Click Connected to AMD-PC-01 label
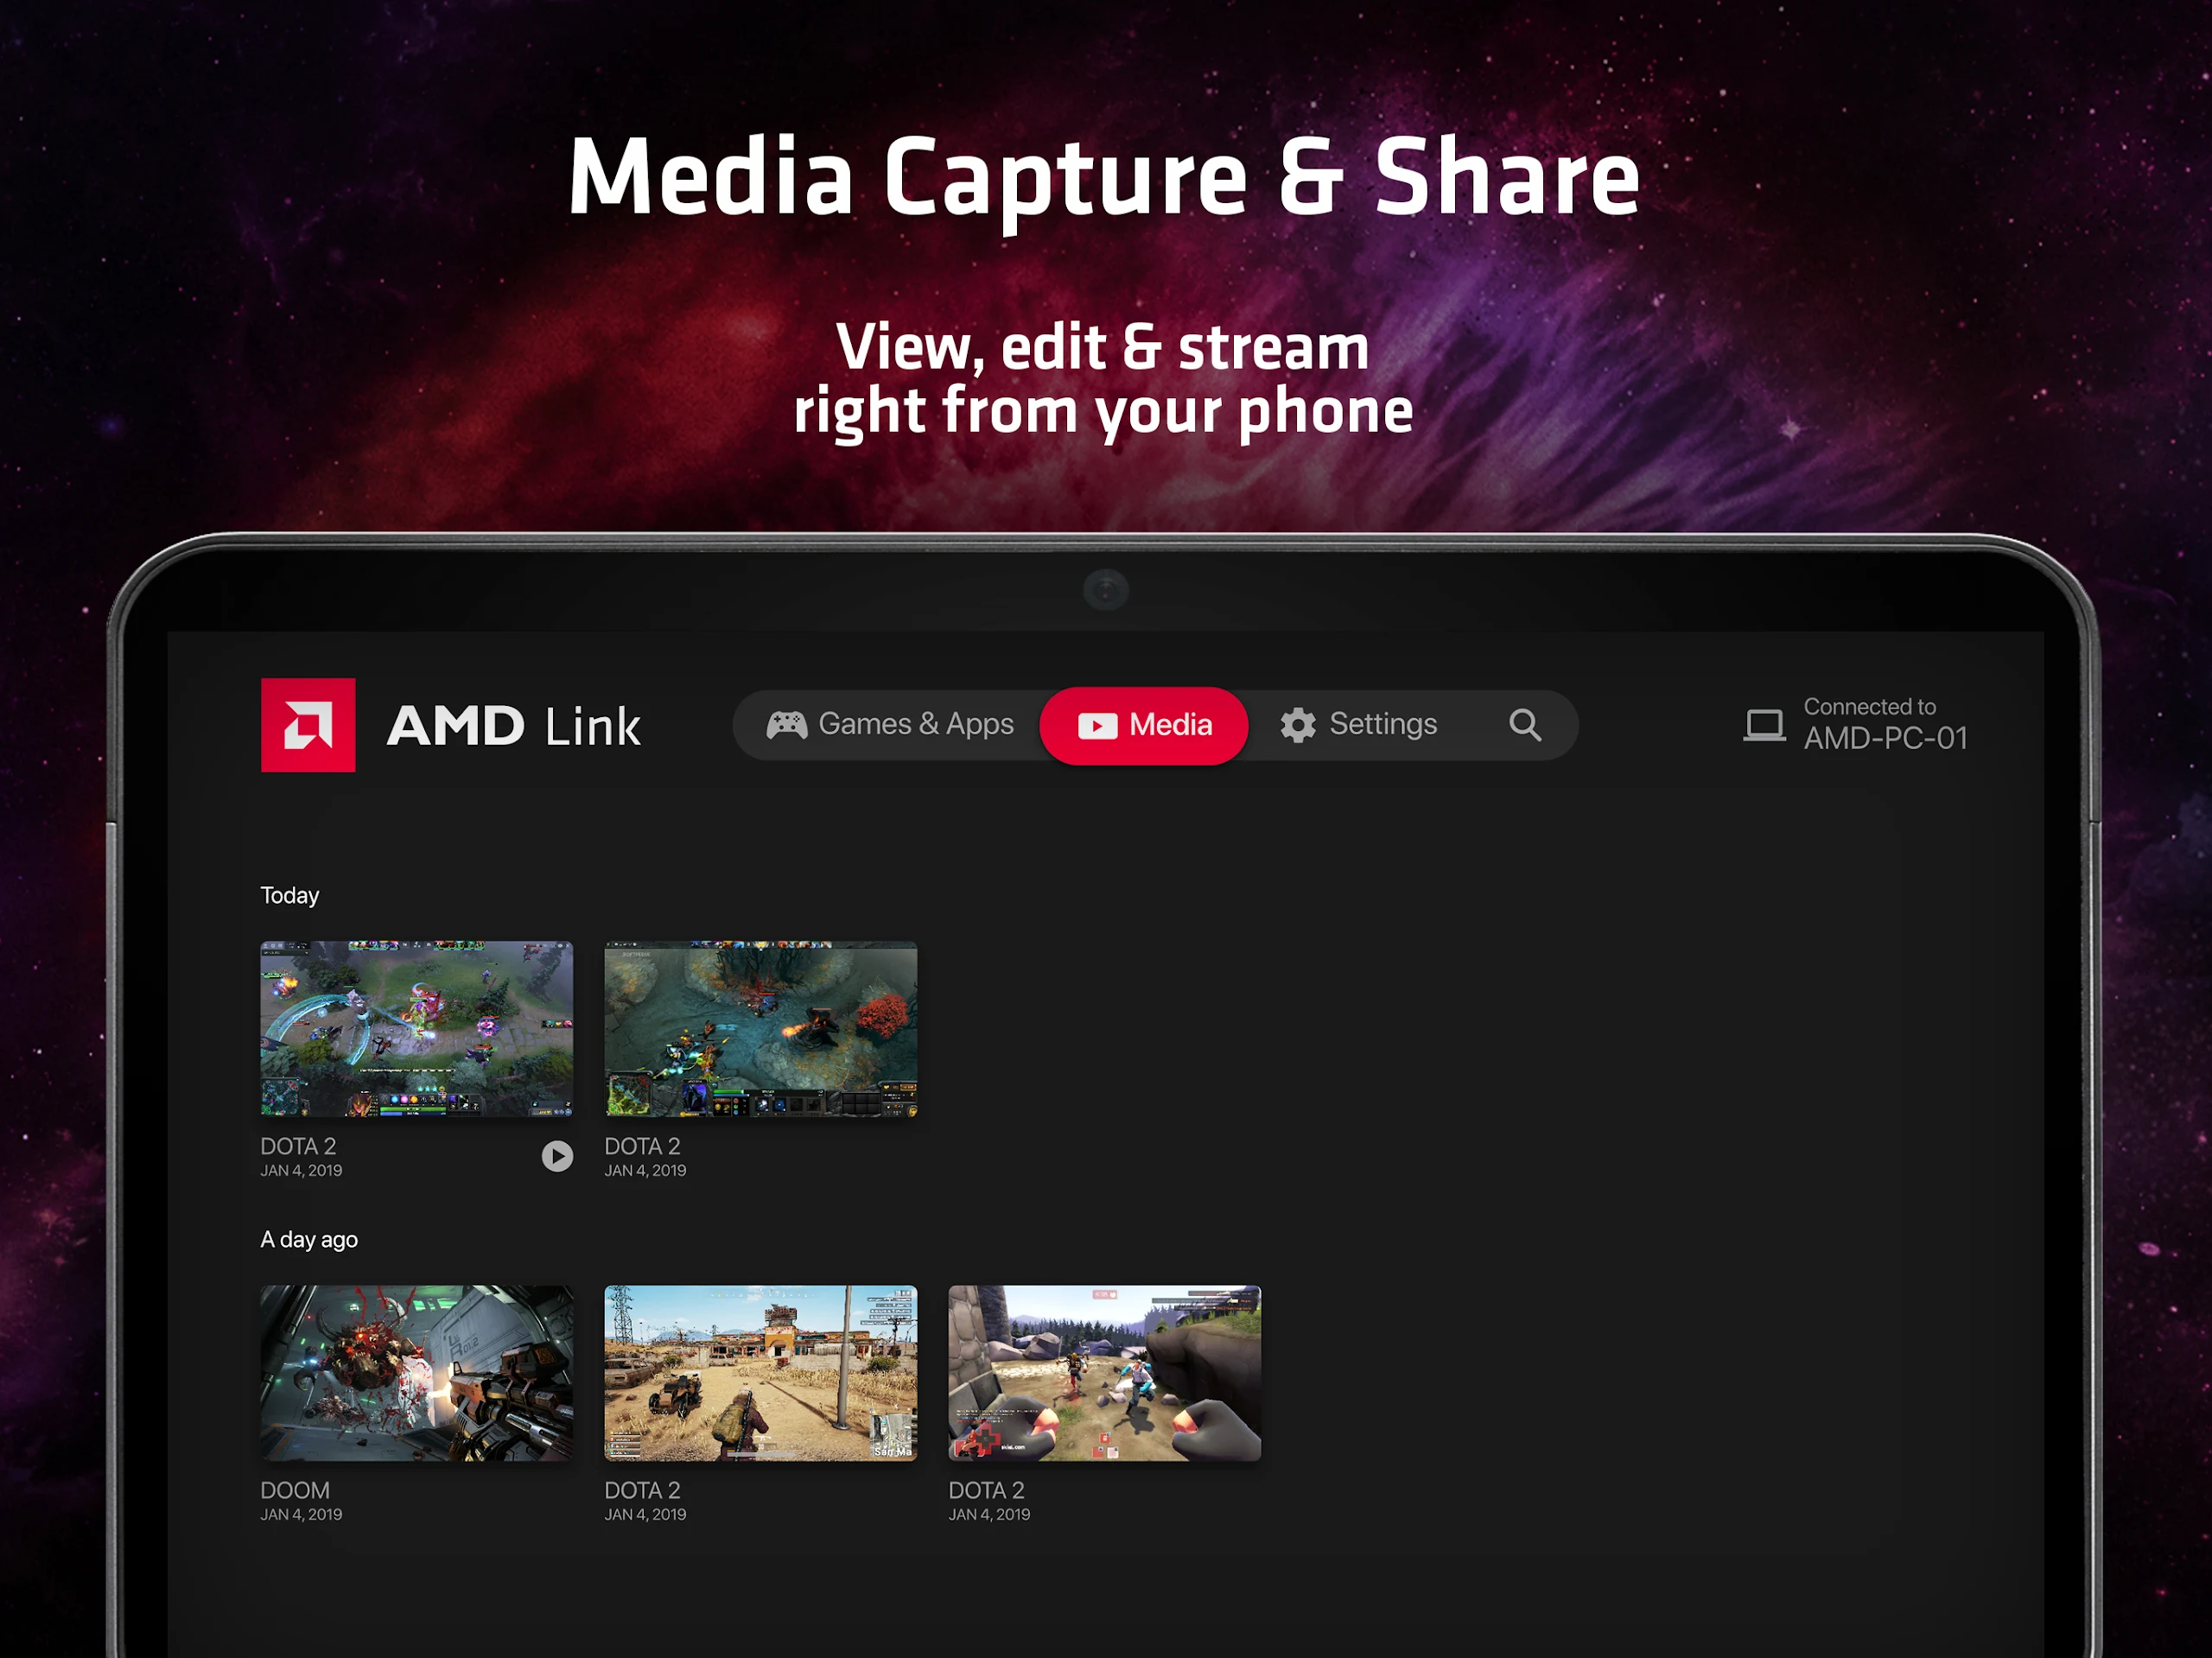Image resolution: width=2212 pixels, height=1658 pixels. click(1884, 724)
